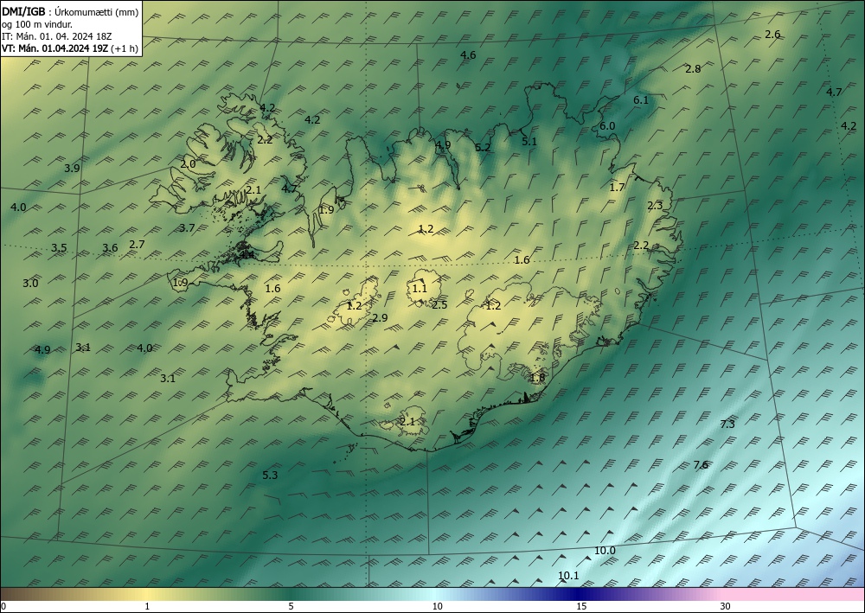This screenshot has width=865, height=613.
Task: Click the 3.5 value on the west edge
Action: (x=59, y=247)
